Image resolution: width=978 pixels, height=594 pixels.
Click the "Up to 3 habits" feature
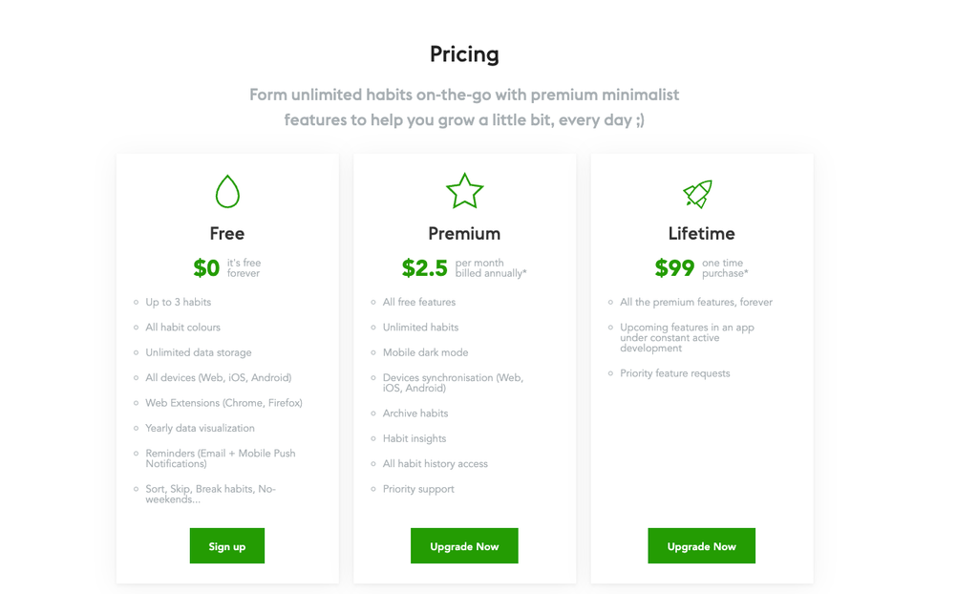(178, 303)
